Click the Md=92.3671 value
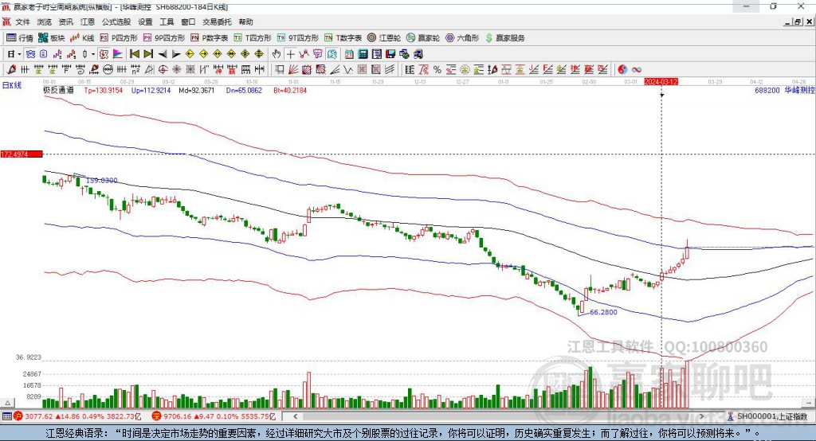The image size is (816, 441). (197, 90)
